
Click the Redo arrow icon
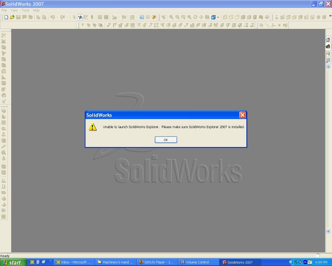tap(62, 17)
